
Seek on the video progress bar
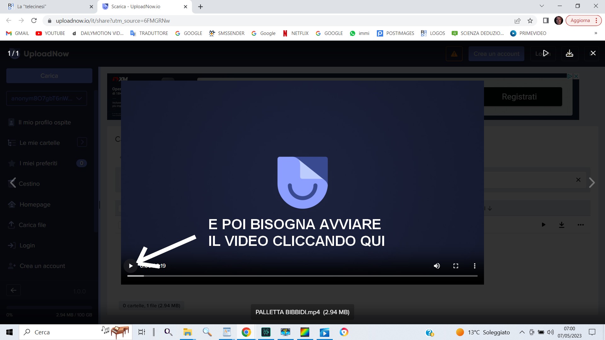point(302,276)
